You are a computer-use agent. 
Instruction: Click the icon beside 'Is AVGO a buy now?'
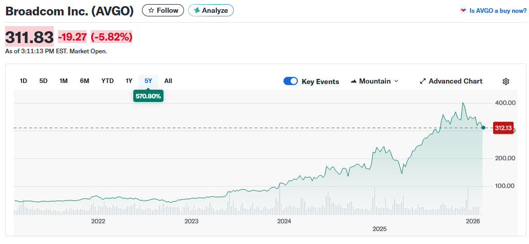coord(463,10)
